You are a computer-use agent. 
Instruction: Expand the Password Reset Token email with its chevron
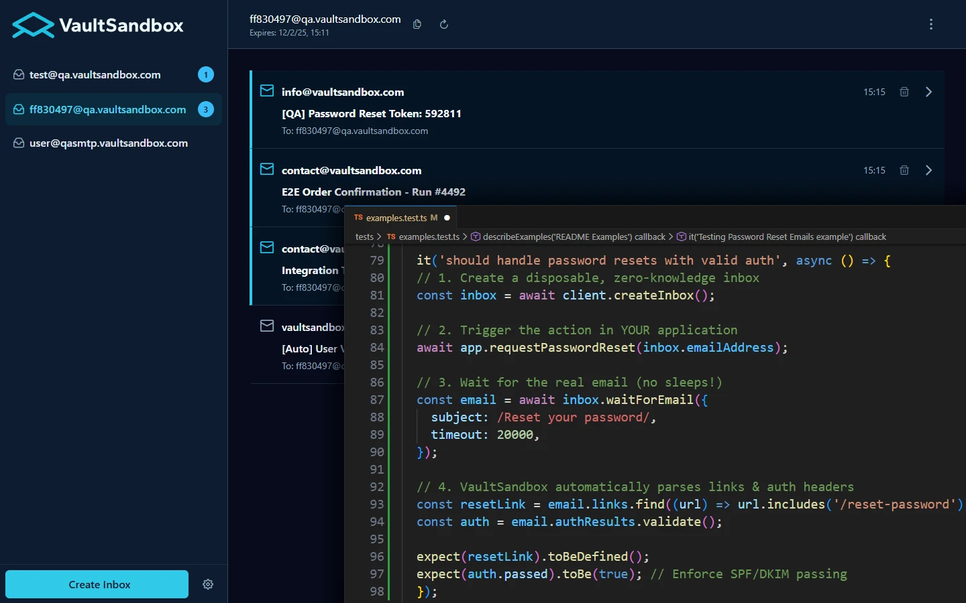928,92
